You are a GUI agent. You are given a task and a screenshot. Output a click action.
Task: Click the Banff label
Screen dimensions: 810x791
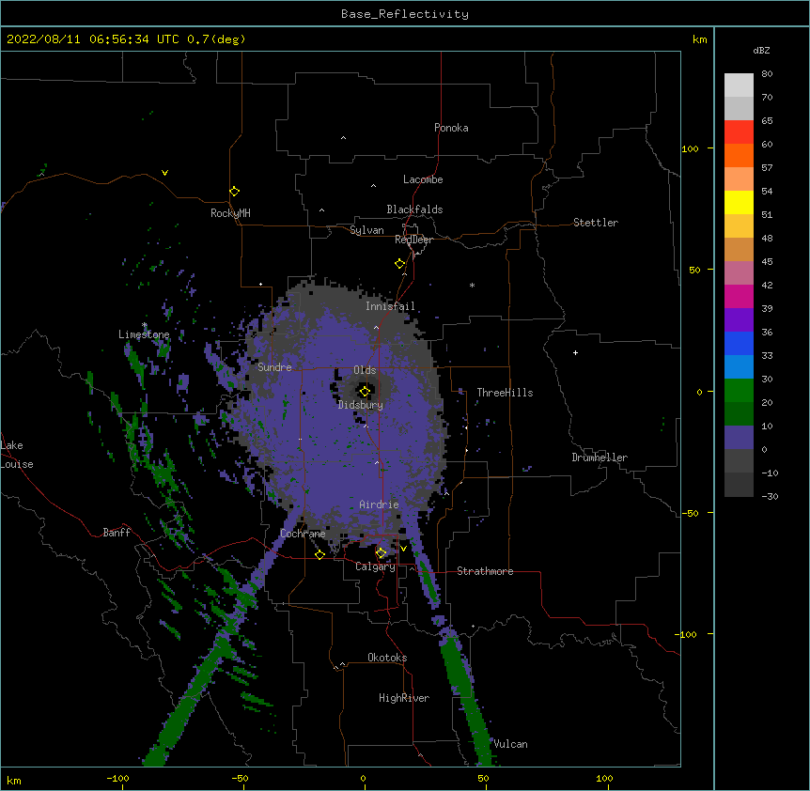(x=117, y=533)
